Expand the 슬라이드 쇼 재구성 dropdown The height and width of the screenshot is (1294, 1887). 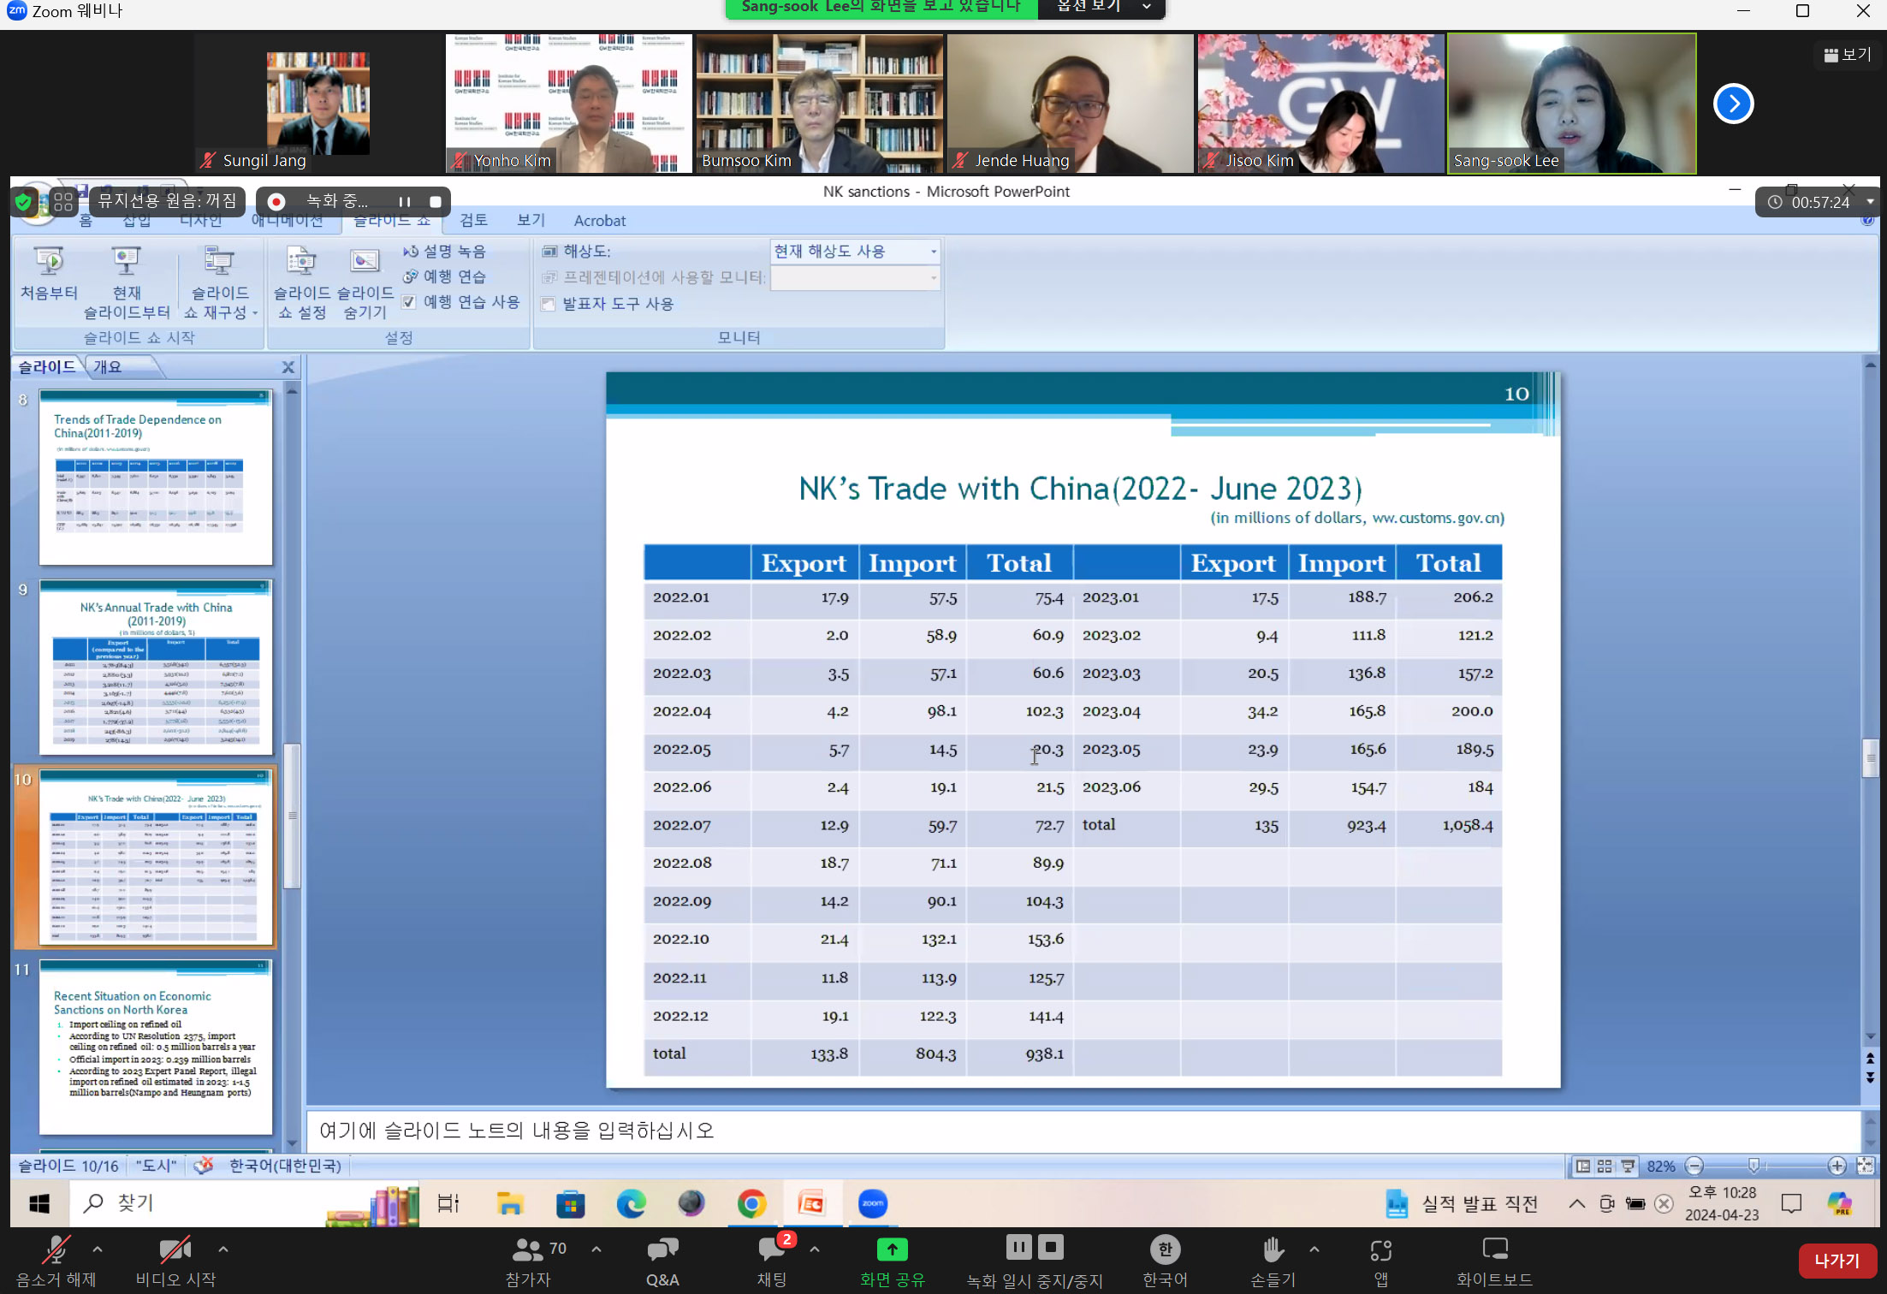[253, 312]
